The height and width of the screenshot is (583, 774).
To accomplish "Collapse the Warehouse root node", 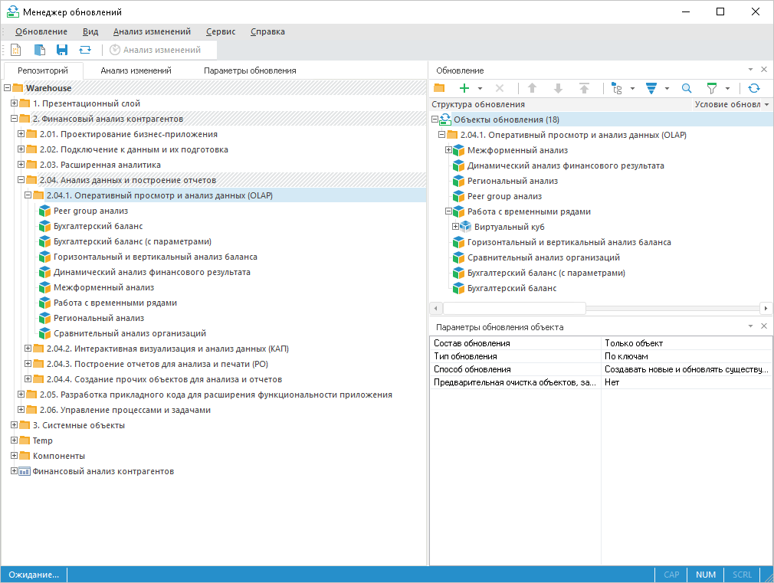I will coord(7,88).
